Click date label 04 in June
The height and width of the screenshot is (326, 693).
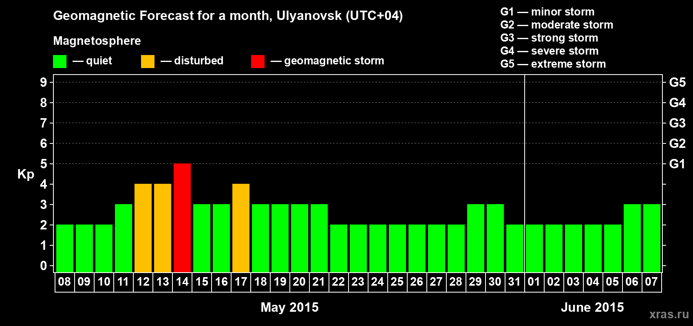point(593,282)
